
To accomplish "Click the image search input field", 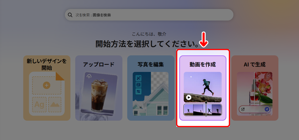I will tap(149, 15).
